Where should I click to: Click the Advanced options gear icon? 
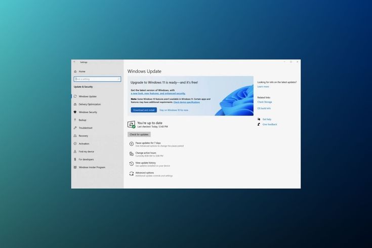132,174
